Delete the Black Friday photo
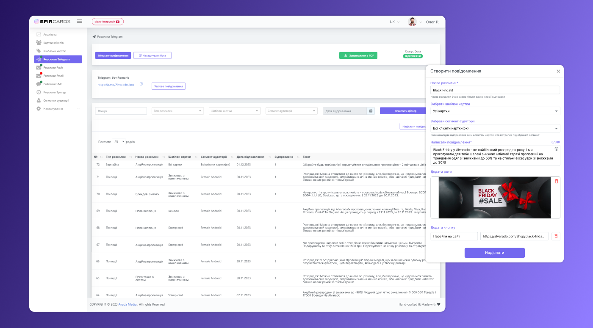 [556, 181]
